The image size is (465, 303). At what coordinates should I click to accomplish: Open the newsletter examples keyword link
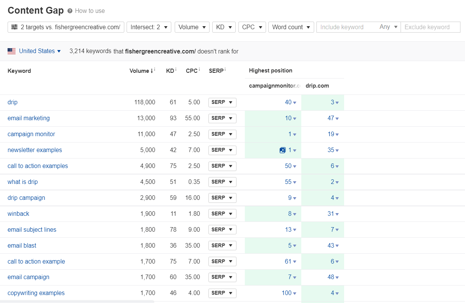tap(34, 150)
